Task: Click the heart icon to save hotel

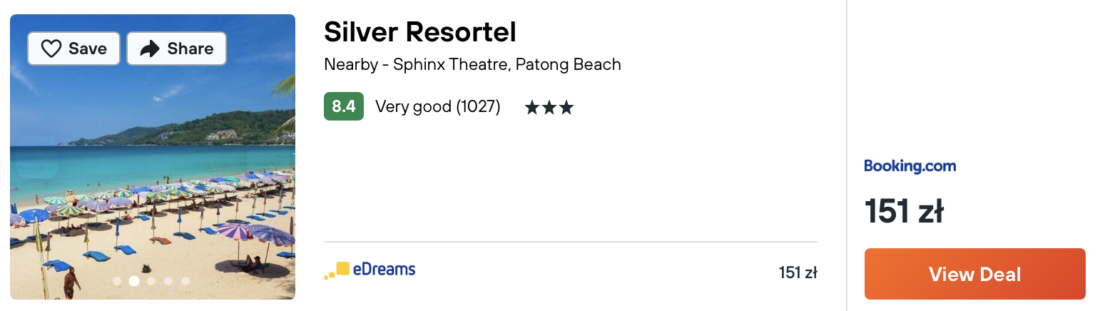Action: click(51, 49)
